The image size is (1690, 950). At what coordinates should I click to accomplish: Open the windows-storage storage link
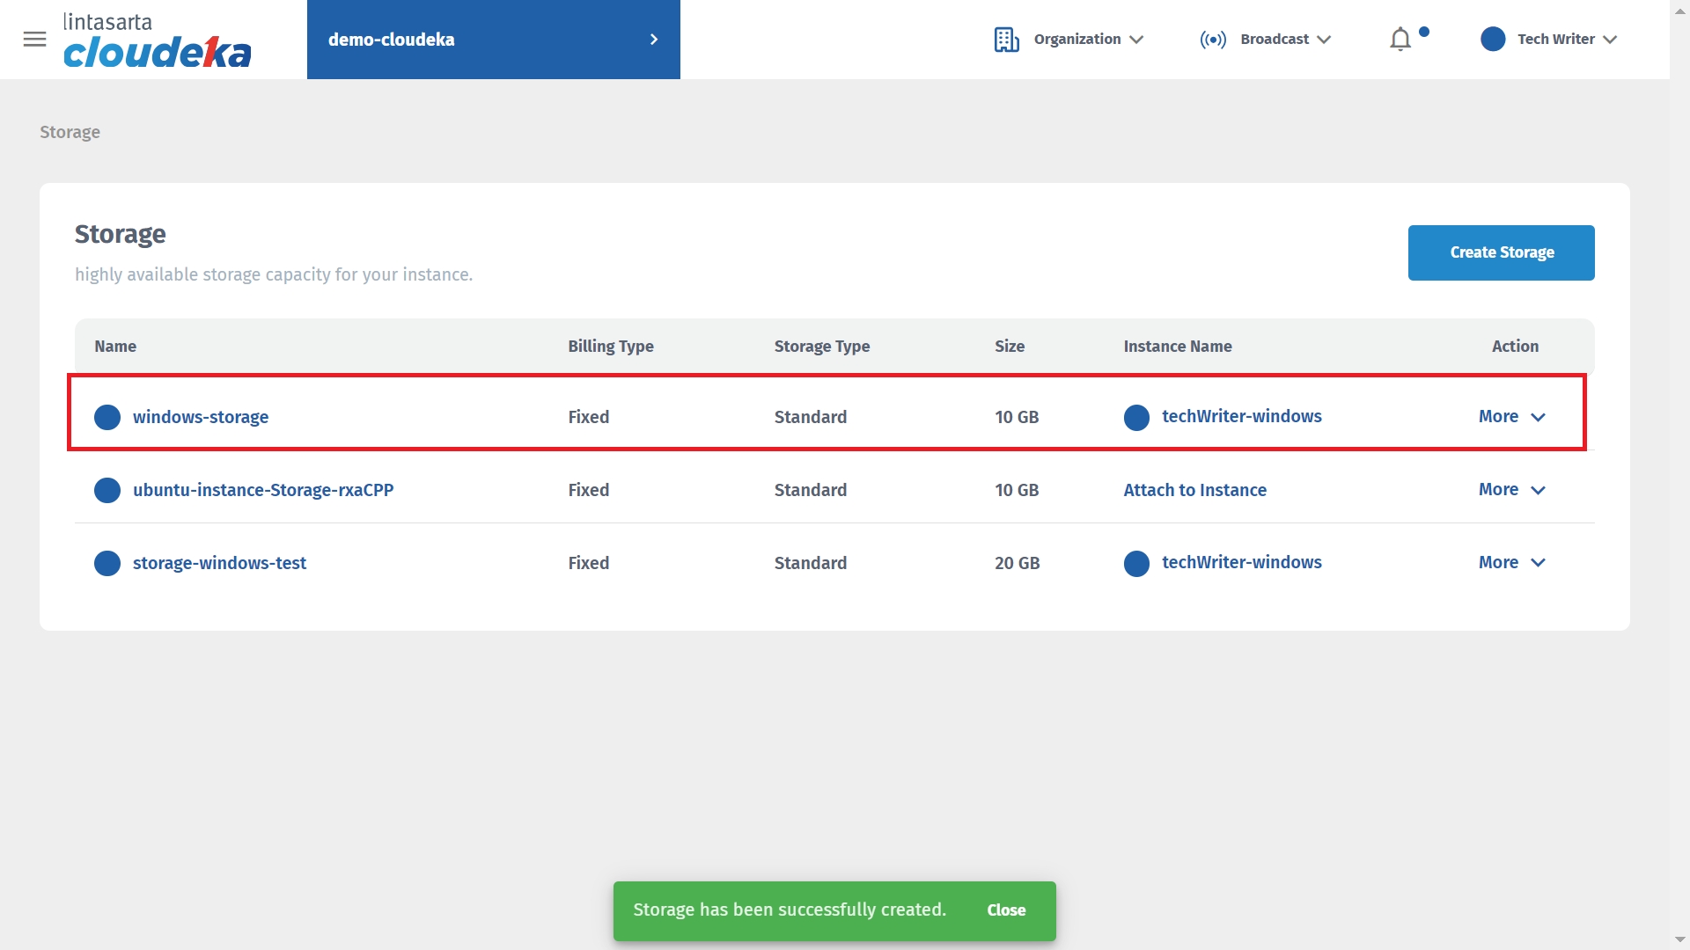[201, 417]
